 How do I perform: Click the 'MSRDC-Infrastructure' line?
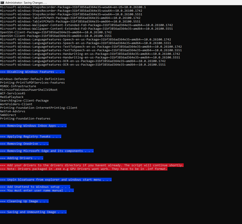click(x=18, y=86)
